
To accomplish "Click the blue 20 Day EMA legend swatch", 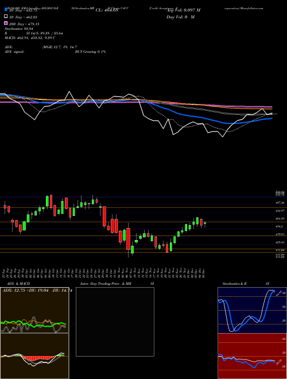I will (6, 9).
